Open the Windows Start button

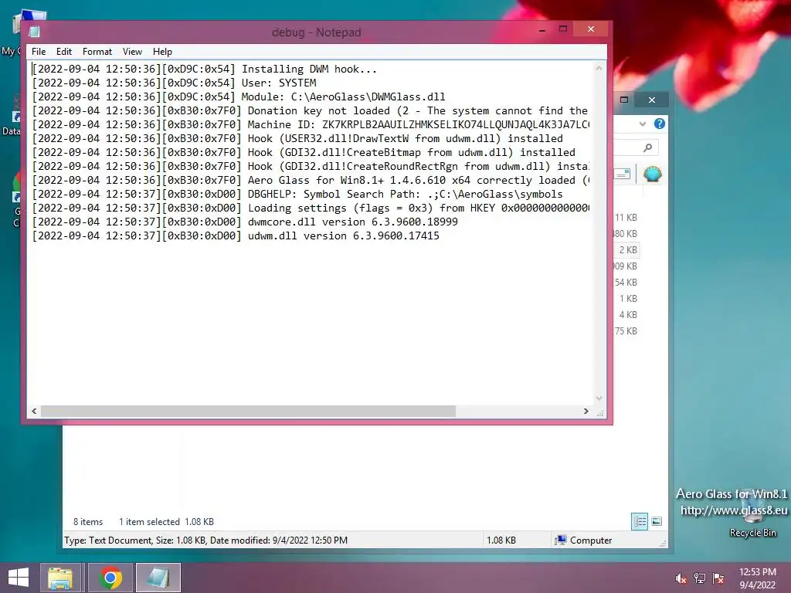pyautogui.click(x=19, y=578)
